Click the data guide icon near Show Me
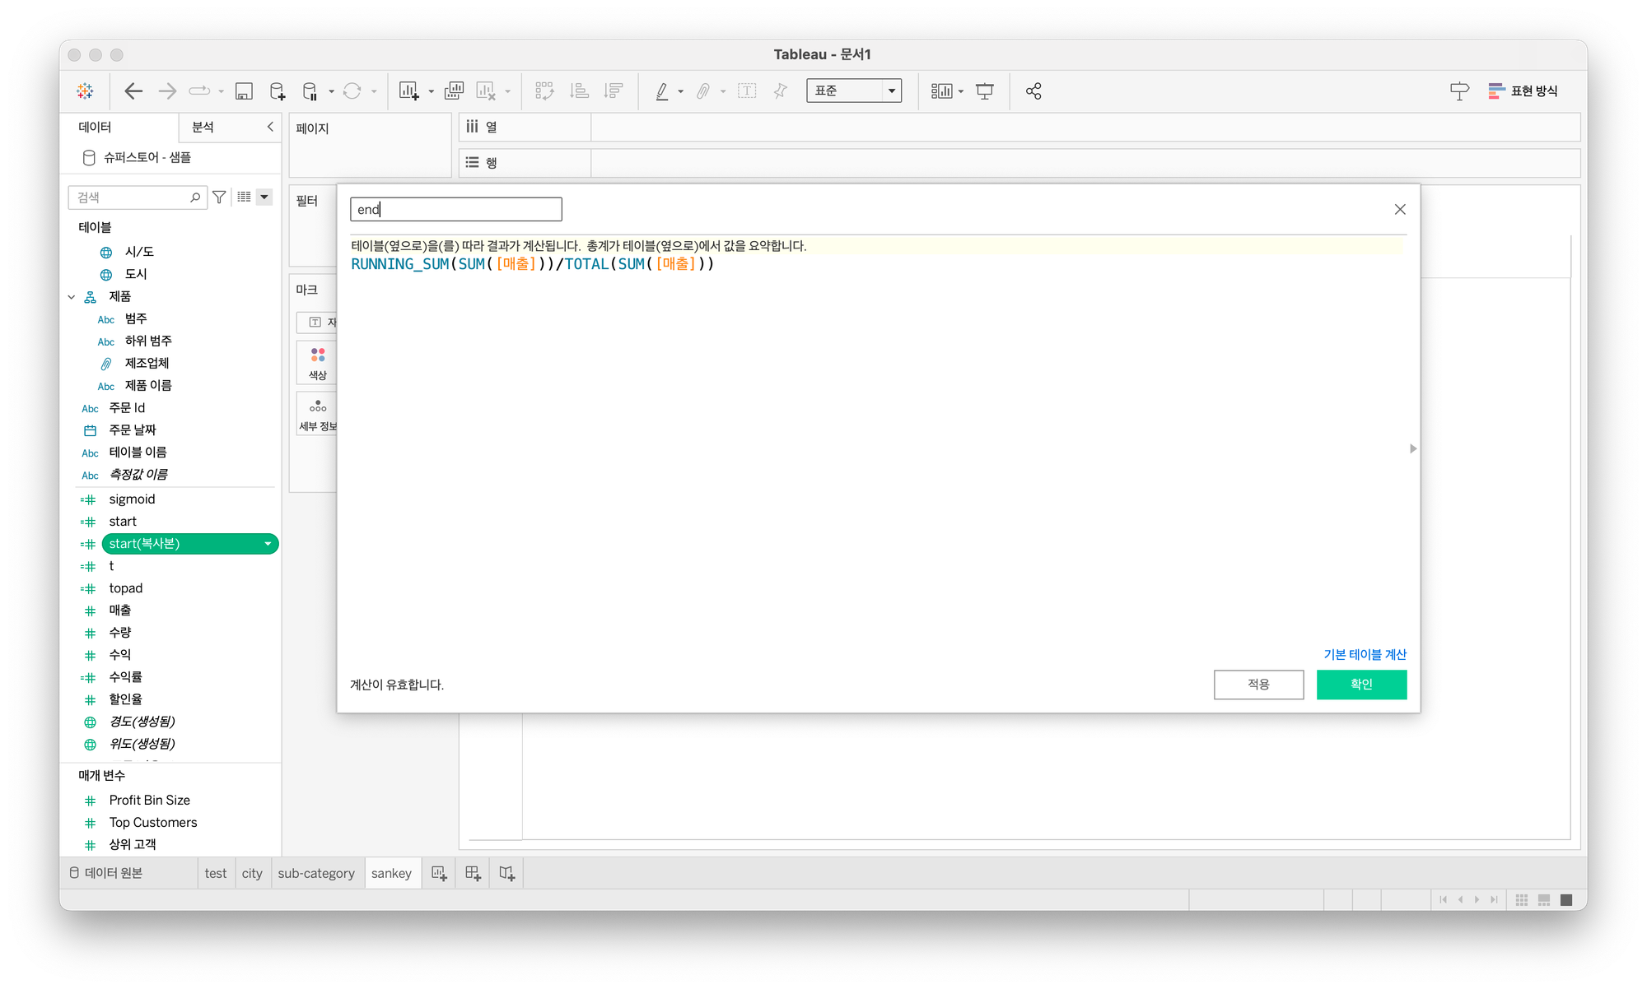Image resolution: width=1647 pixels, height=989 pixels. (1459, 91)
